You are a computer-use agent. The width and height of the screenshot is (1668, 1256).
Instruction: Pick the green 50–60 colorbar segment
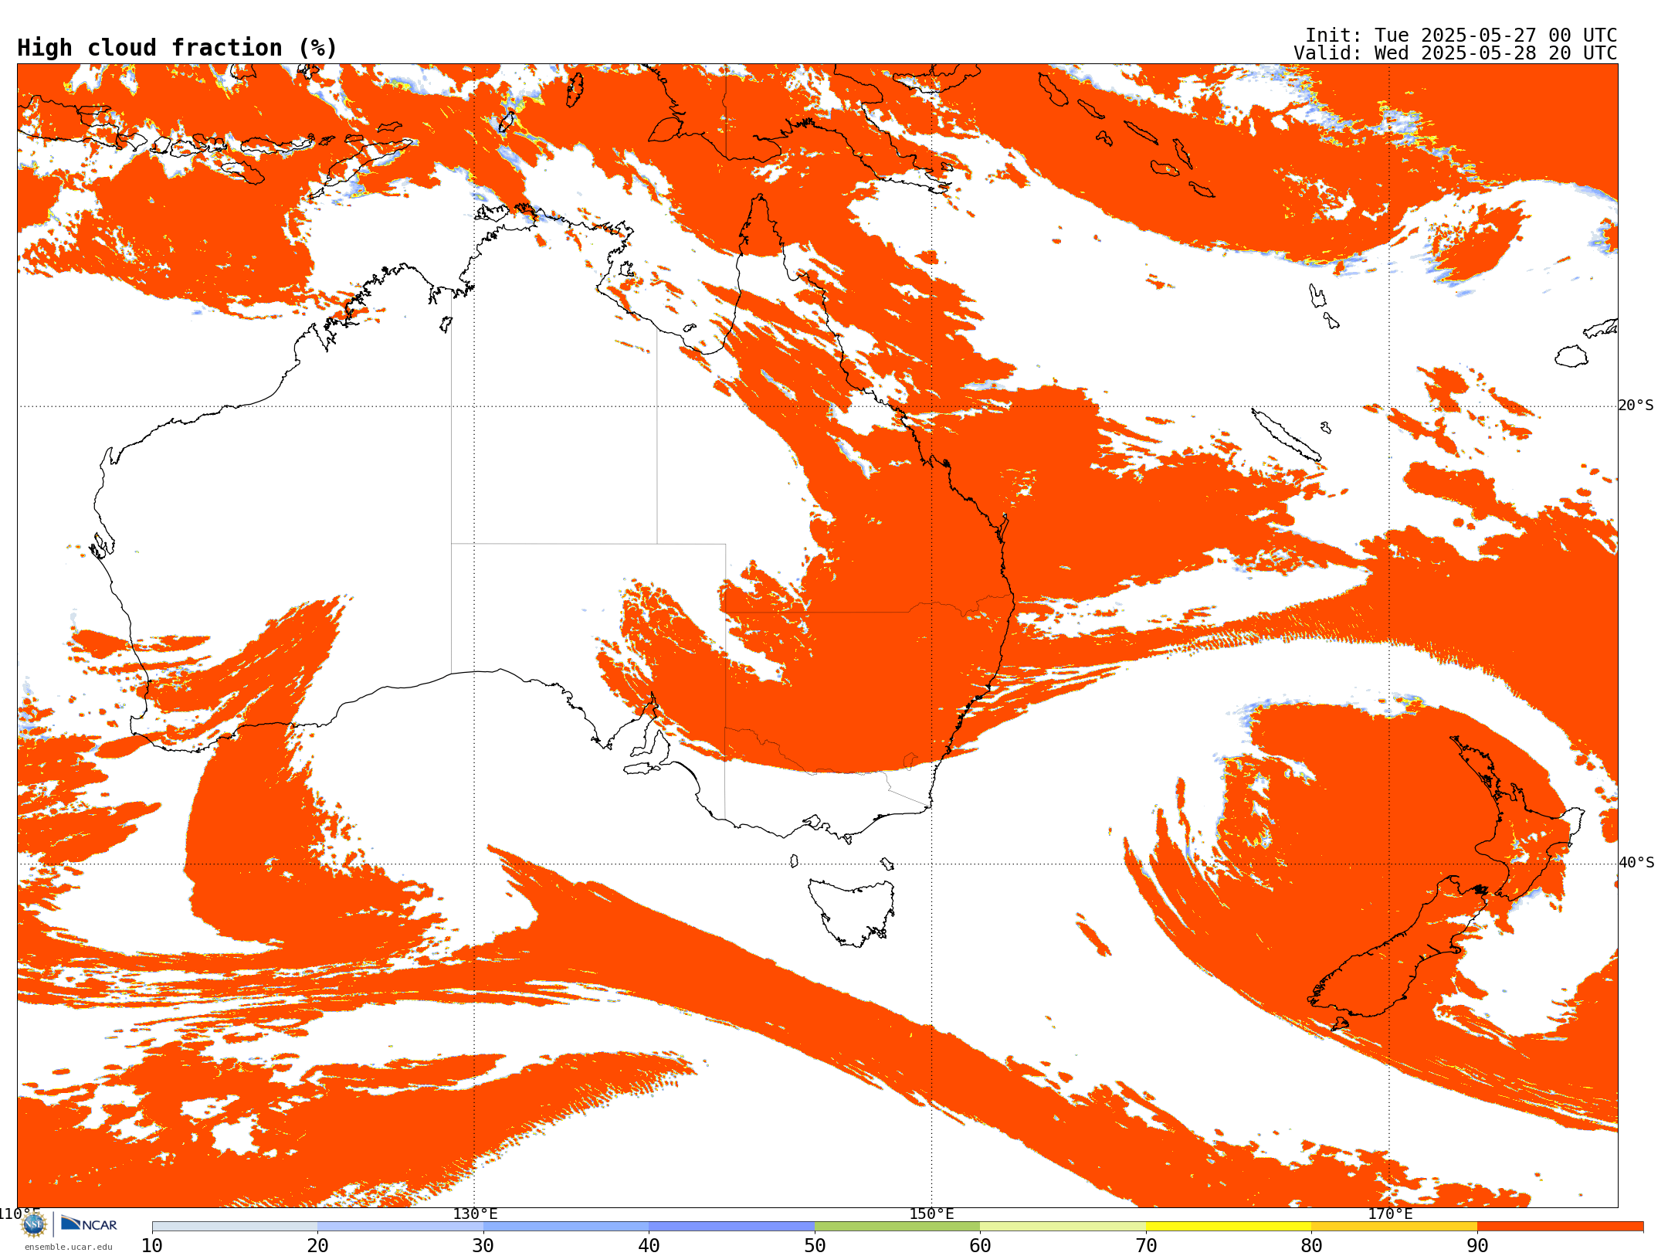[897, 1227]
